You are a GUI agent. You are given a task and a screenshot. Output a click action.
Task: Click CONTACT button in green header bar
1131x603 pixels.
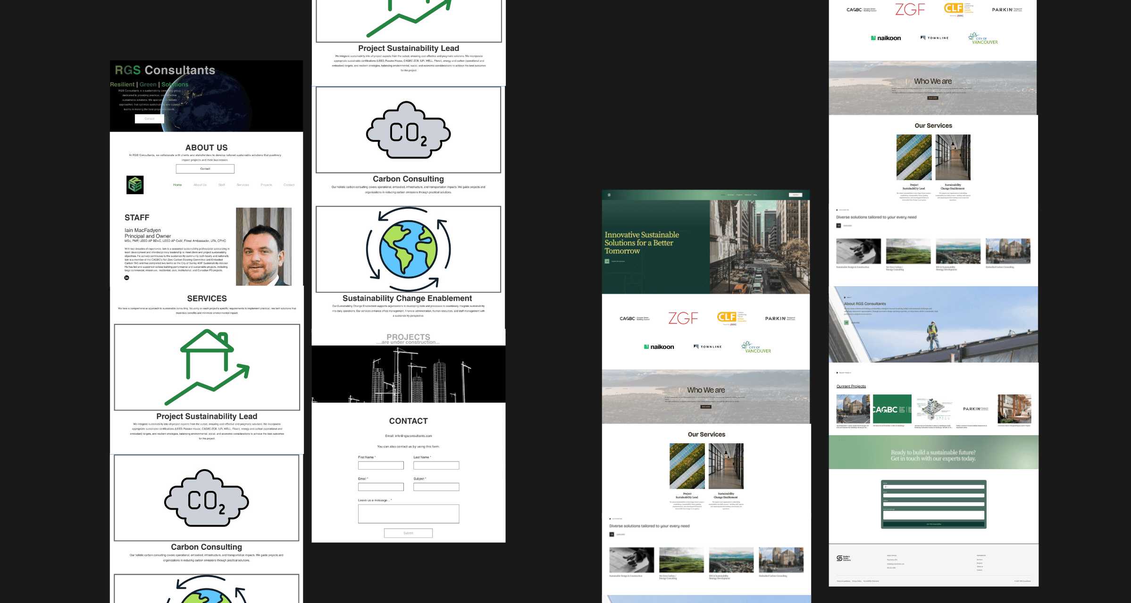click(796, 195)
